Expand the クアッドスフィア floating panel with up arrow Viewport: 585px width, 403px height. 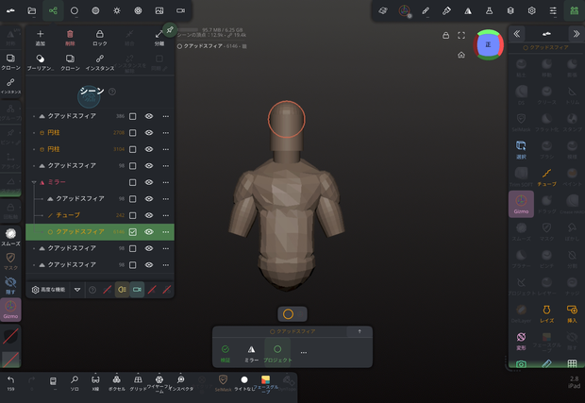point(359,331)
